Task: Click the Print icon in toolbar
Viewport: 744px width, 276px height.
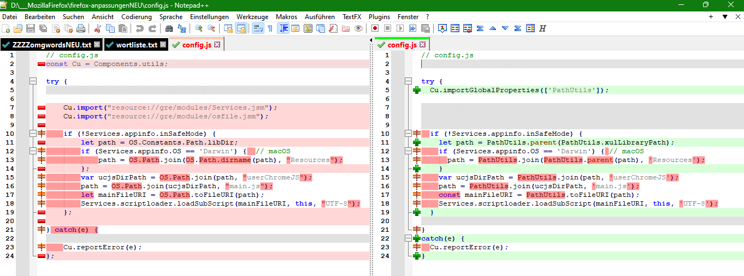Action: click(81, 28)
